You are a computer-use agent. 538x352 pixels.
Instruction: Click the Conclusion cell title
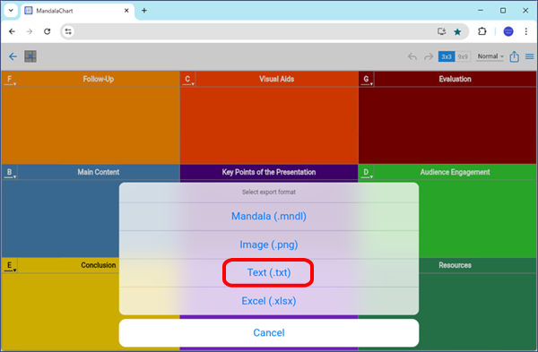pos(98,265)
